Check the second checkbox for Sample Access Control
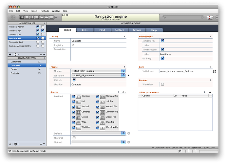This screenshot has height=163, width=226. (x=43, y=46)
